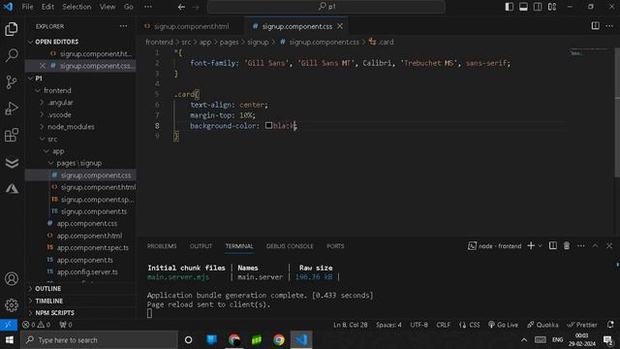Viewport: 620px width, 349px height.
Task: Create a new terminal with plus icon
Action: point(531,245)
